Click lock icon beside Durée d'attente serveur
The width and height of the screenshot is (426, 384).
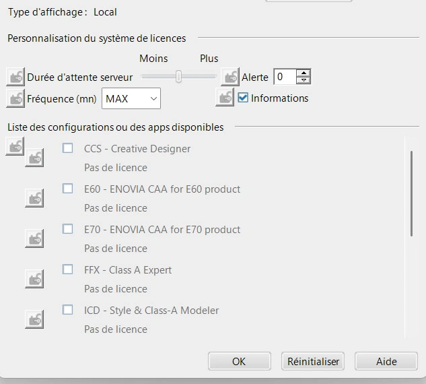[x=15, y=77]
